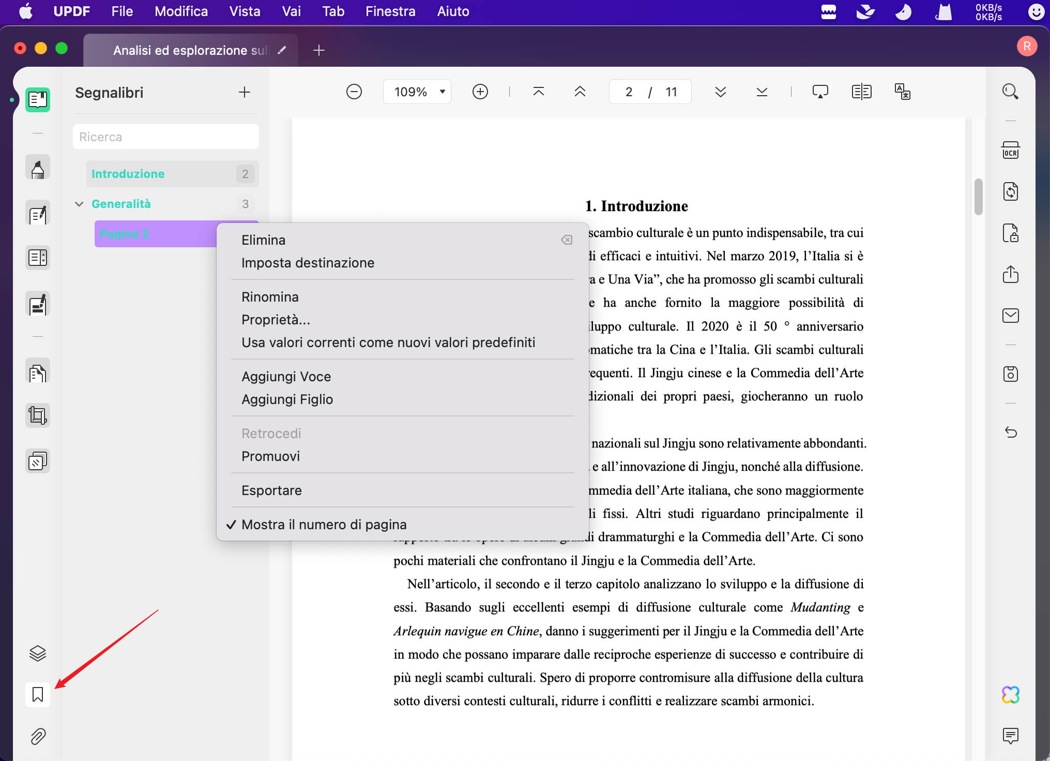
Task: Open the Watermark and background tool
Action: (38, 461)
